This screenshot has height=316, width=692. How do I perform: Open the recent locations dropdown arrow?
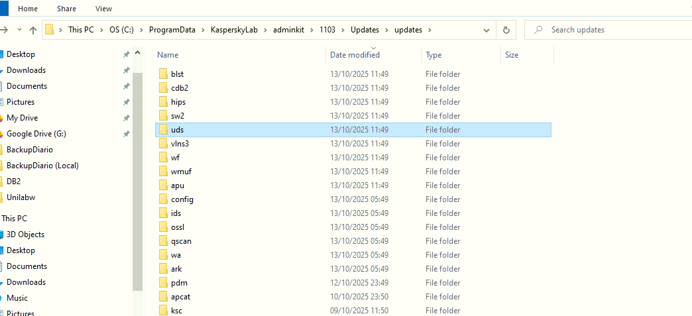point(19,30)
